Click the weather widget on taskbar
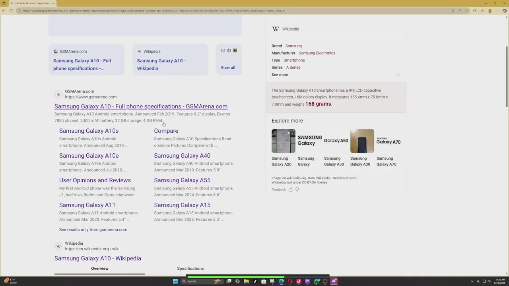Image resolution: width=509 pixels, height=286 pixels. 10,281
